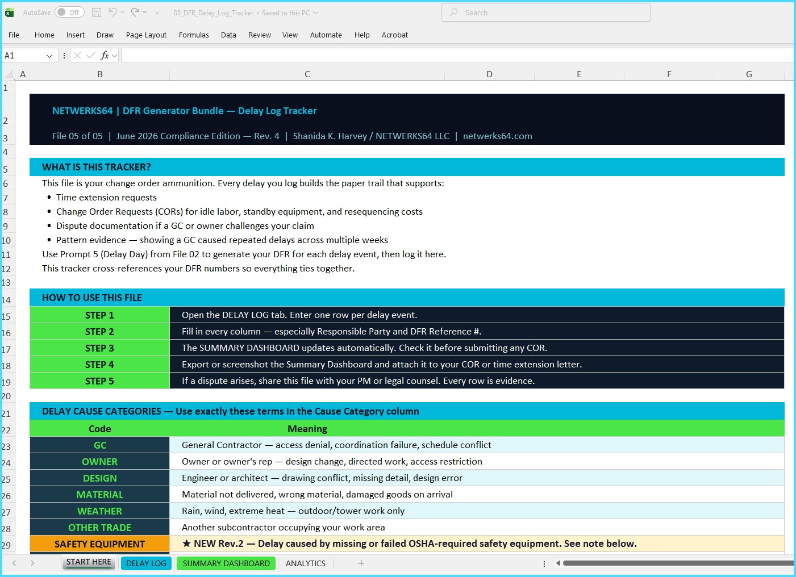The image size is (796, 577).
Task: Open the File menu
Action: click(x=14, y=35)
